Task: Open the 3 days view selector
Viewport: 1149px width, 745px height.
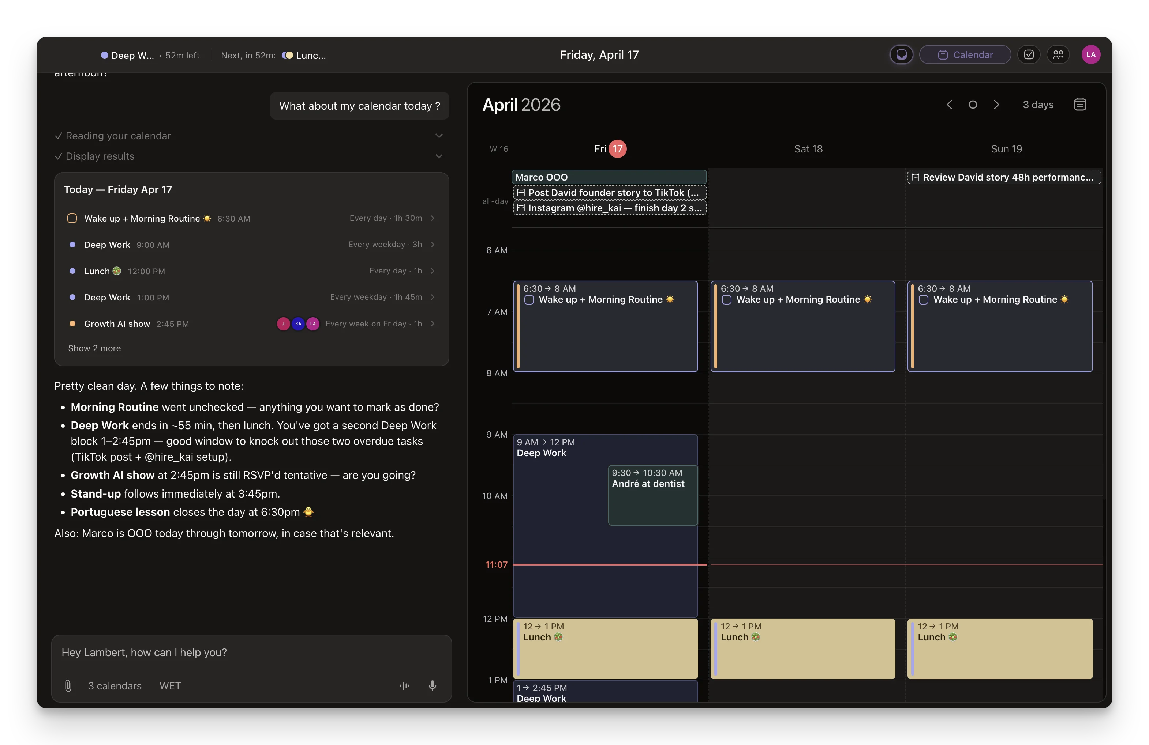Action: pyautogui.click(x=1038, y=105)
